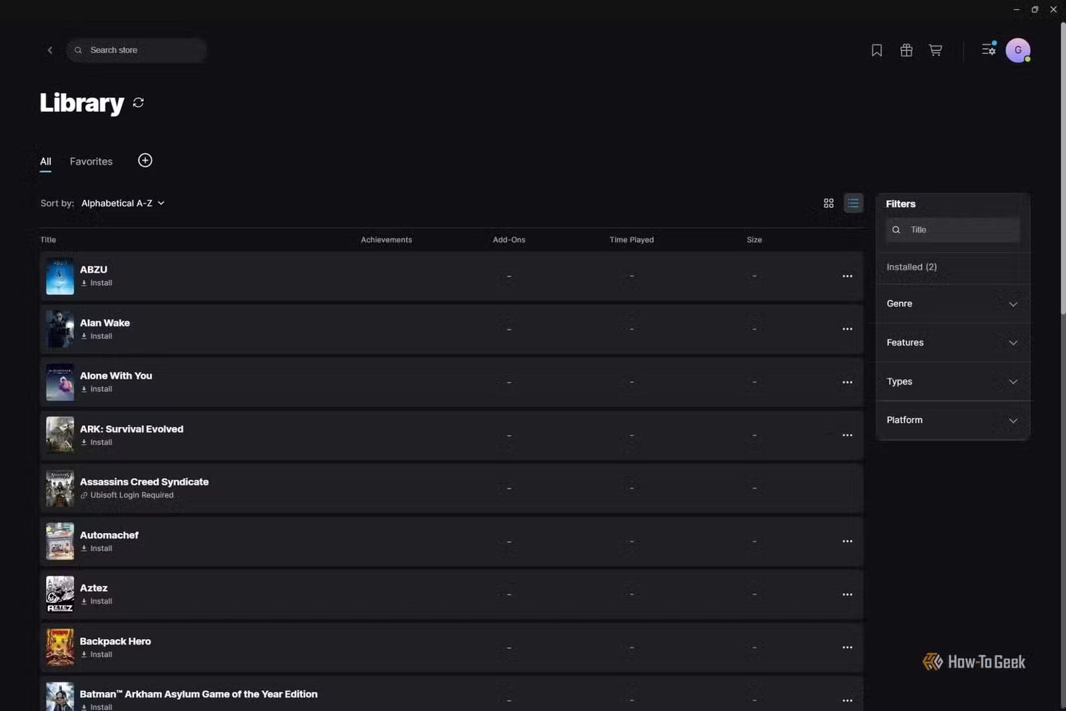Switch to the Favorites tab
The height and width of the screenshot is (711, 1066).
click(91, 161)
